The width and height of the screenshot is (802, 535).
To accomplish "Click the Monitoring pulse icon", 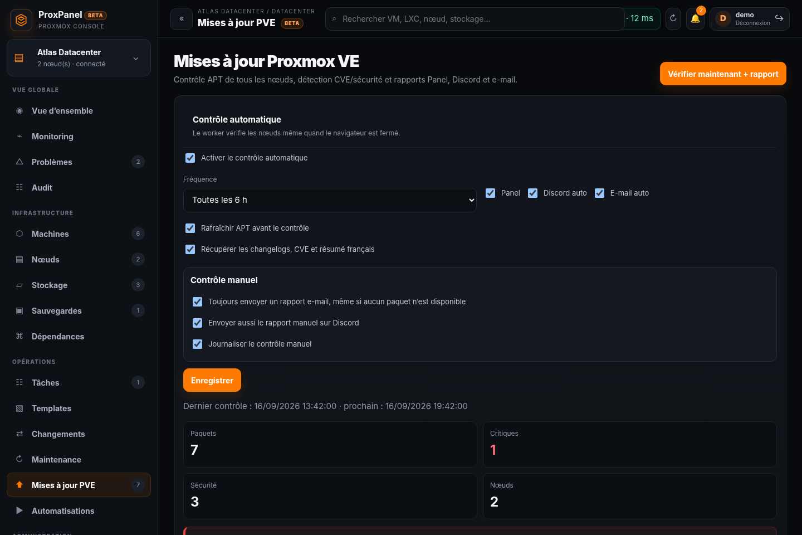I will click(x=19, y=137).
